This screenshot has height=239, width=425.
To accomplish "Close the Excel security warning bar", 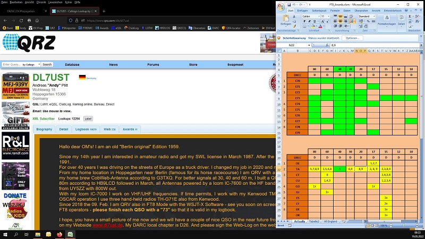I will coord(421,36).
